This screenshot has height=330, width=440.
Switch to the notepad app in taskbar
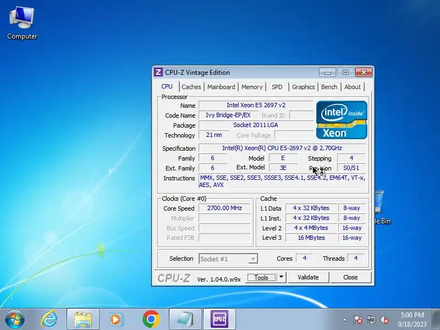[185, 319]
